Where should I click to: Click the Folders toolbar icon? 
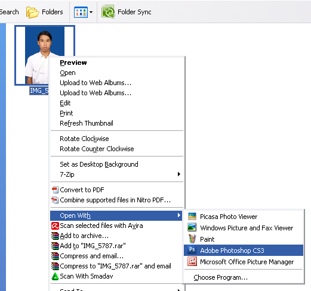pyautogui.click(x=32, y=12)
